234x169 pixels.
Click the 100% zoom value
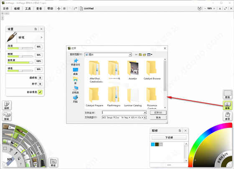pyautogui.click(x=209, y=8)
